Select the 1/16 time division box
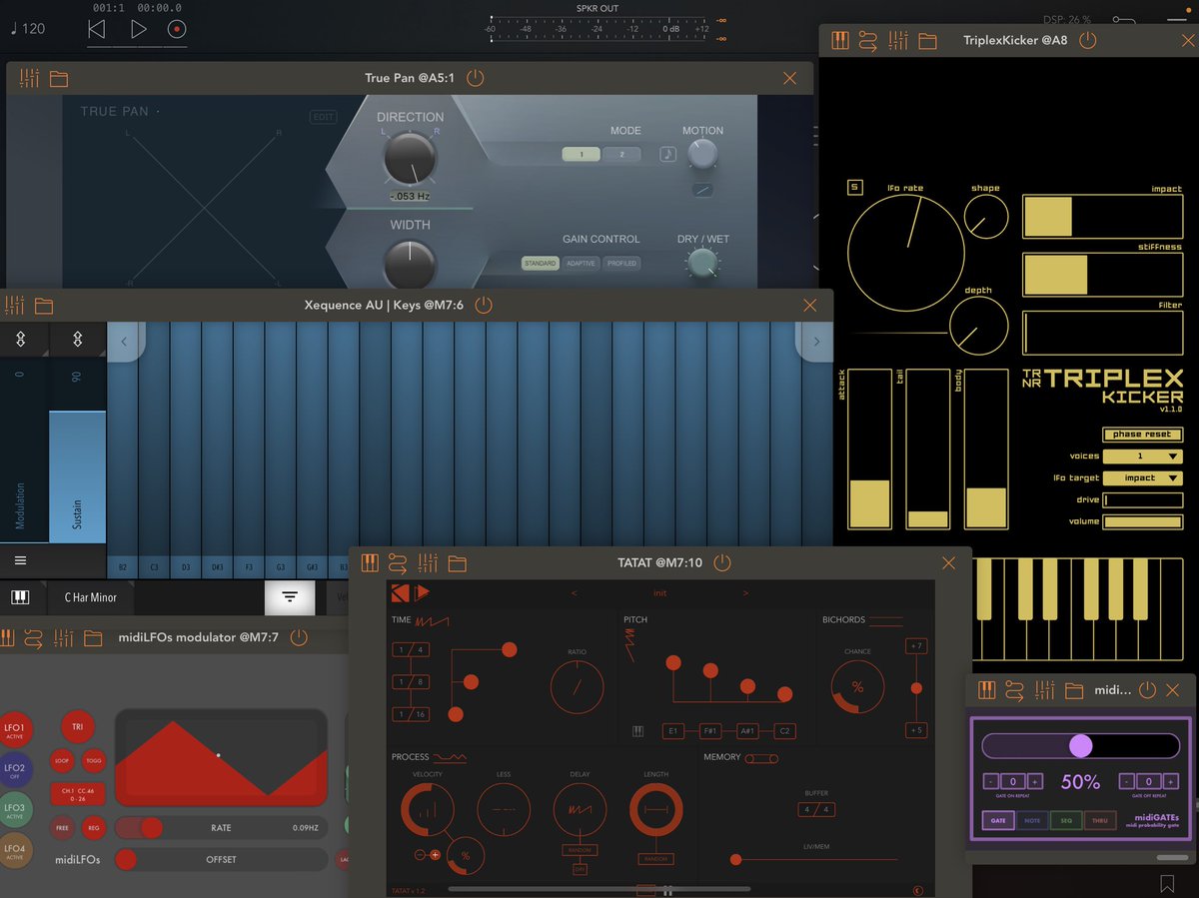 [411, 714]
